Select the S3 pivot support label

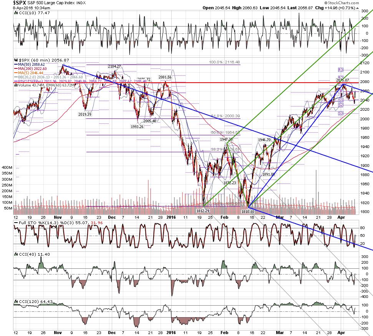(x=341, y=113)
